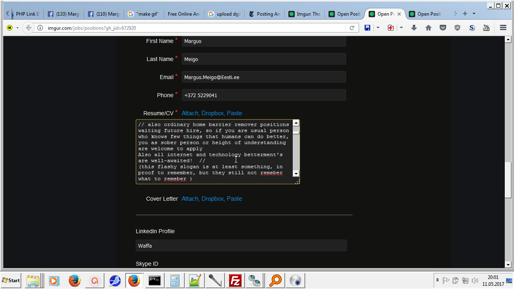
Task: Click the red cross toolbar icon
Action: pos(391,28)
